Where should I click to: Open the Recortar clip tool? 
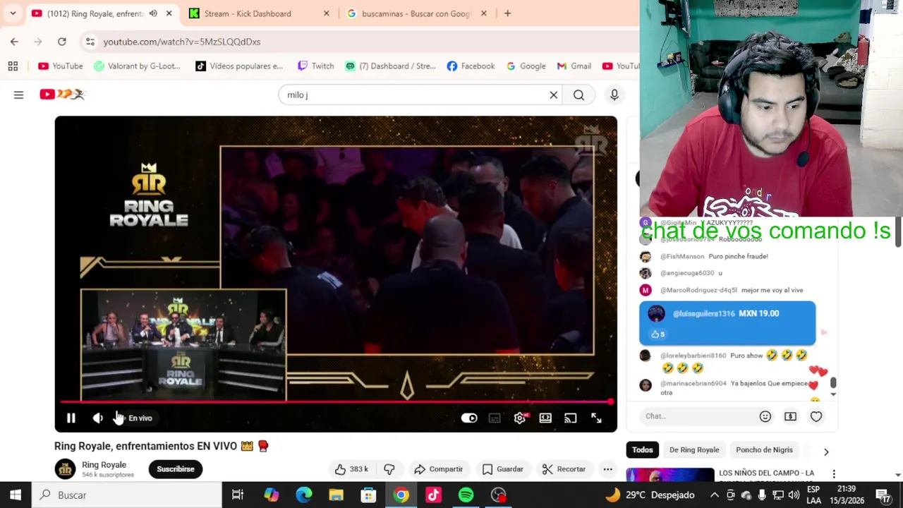[564, 469]
